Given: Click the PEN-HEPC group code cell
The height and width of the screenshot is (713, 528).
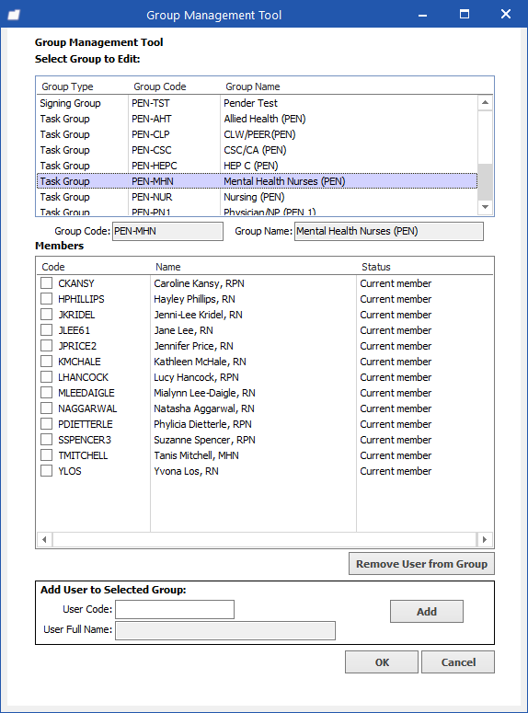Looking at the screenshot, I should pos(155,166).
